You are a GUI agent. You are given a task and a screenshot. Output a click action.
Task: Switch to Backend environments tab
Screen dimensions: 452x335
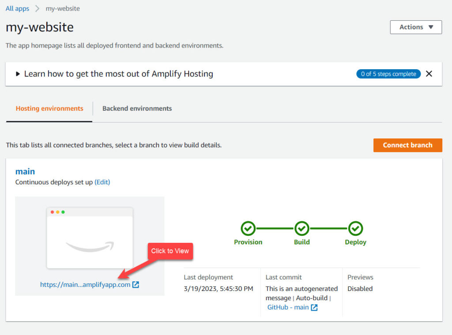point(137,108)
